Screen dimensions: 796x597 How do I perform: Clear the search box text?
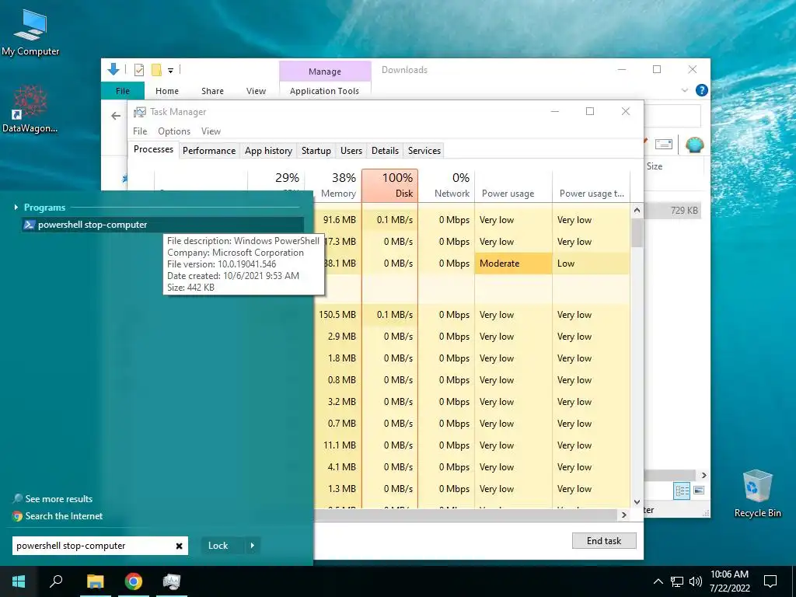tap(180, 546)
